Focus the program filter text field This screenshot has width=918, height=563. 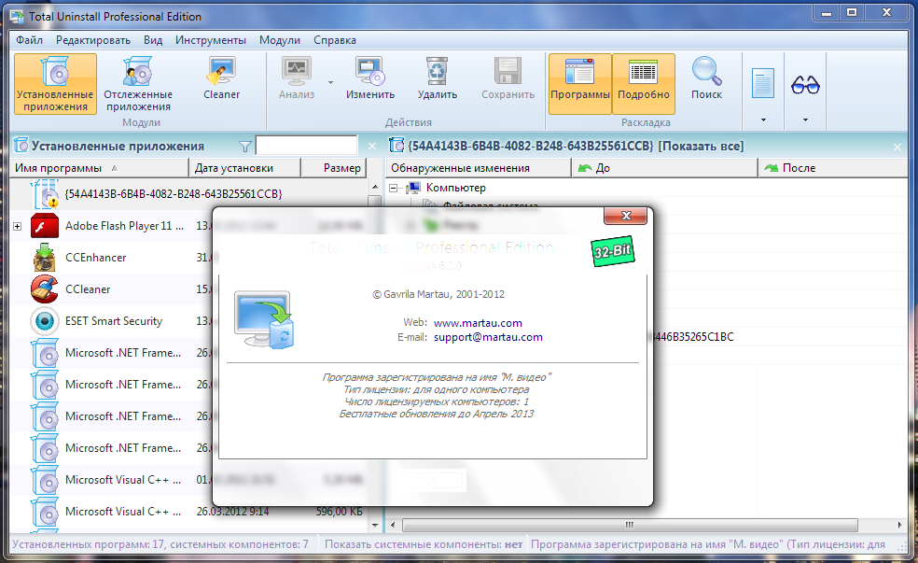coord(306,146)
